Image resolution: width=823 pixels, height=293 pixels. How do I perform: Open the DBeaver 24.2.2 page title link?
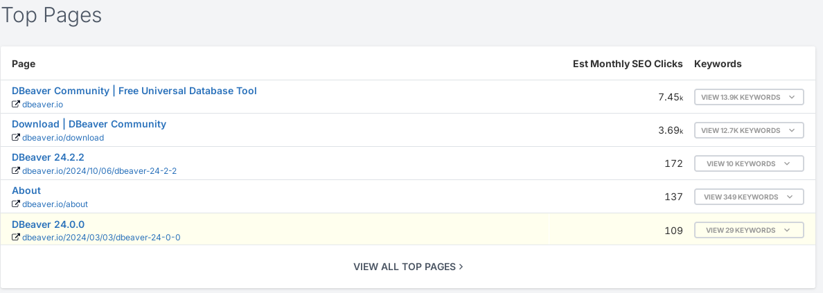tap(48, 157)
